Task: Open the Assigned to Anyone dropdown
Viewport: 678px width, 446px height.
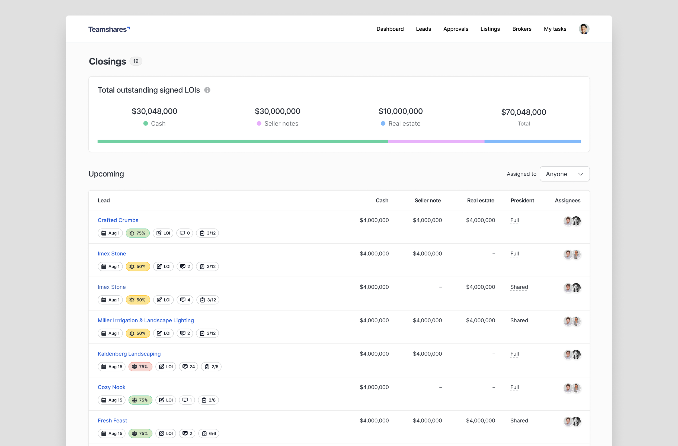Action: pos(558,174)
